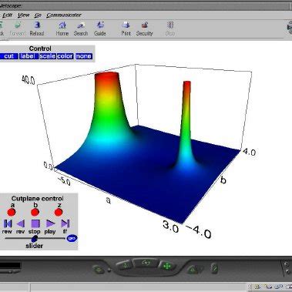This screenshot has width=292, height=292.
Task: Open the Communicator menu
Action: pyautogui.click(x=64, y=15)
